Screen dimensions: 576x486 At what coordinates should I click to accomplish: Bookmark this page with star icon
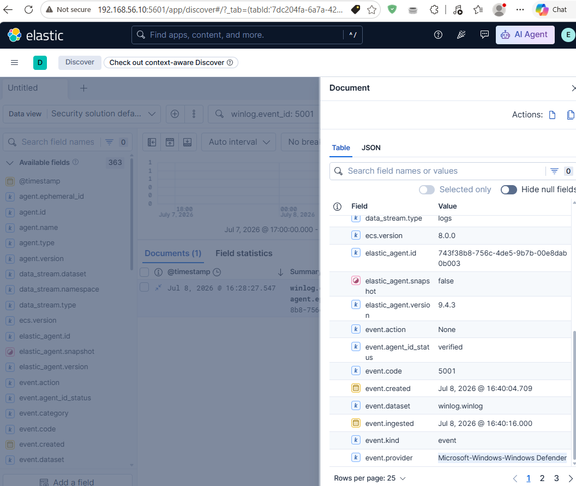(x=372, y=10)
